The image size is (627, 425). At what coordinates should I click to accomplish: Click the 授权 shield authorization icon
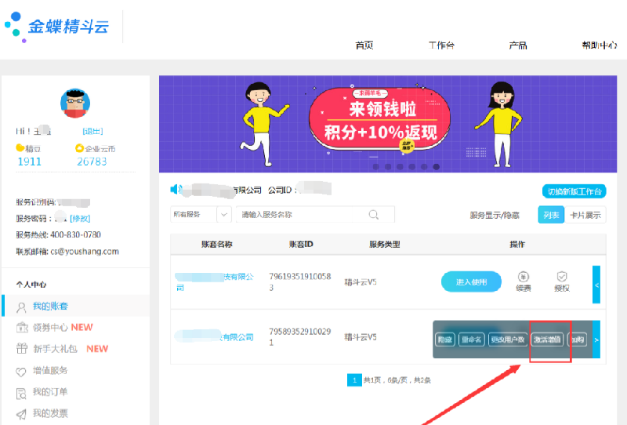pos(561,277)
